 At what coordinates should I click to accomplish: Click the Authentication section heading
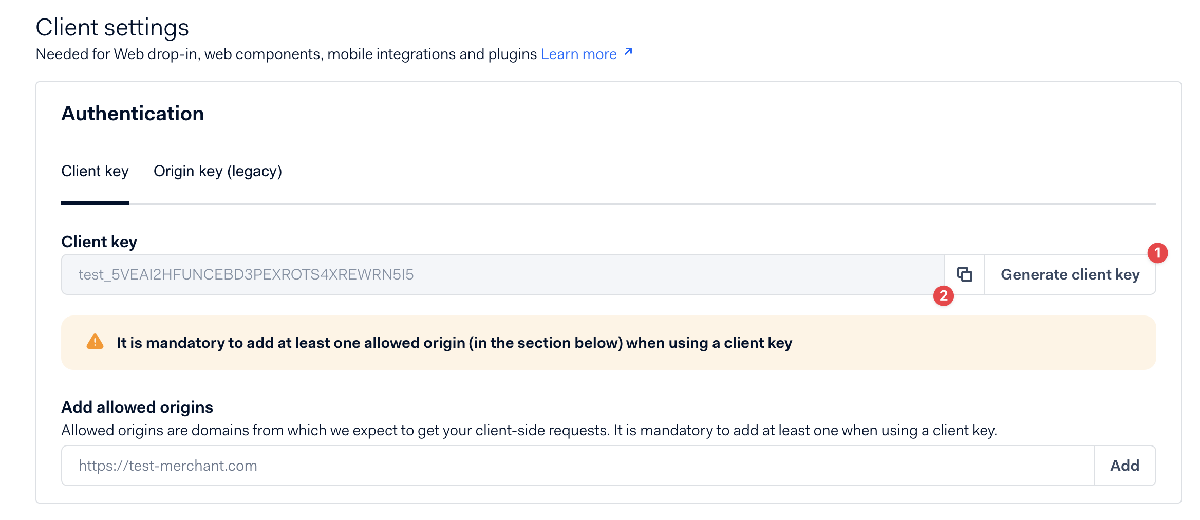click(133, 114)
